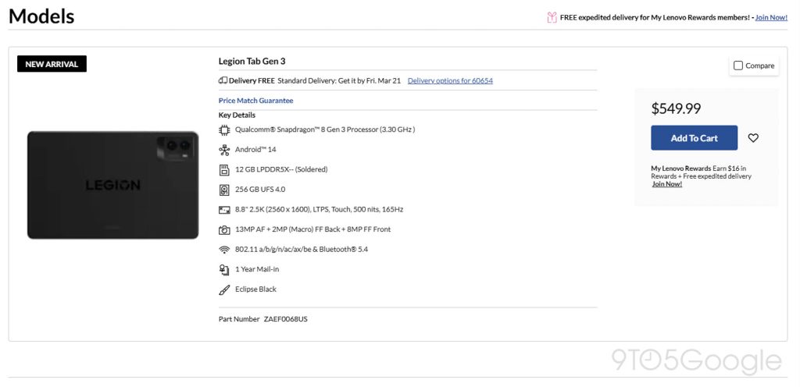Click the Android operating system icon

[x=224, y=150]
